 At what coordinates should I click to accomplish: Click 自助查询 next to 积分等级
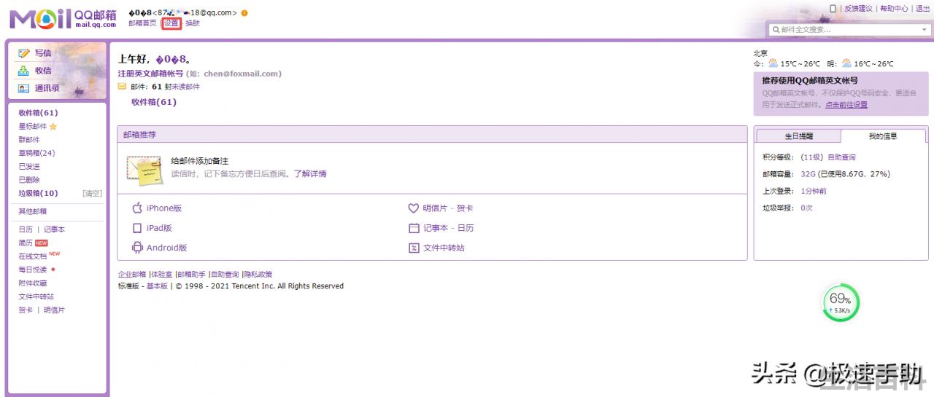(841, 157)
